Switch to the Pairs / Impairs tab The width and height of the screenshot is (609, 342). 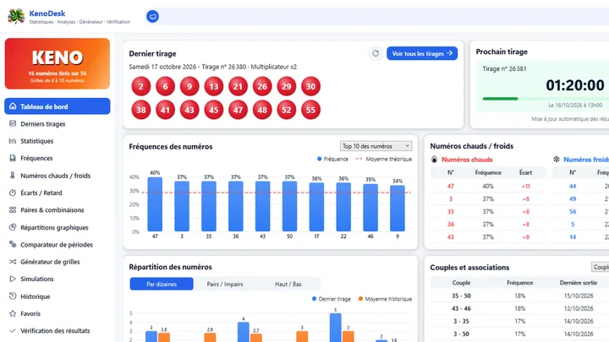(x=225, y=284)
